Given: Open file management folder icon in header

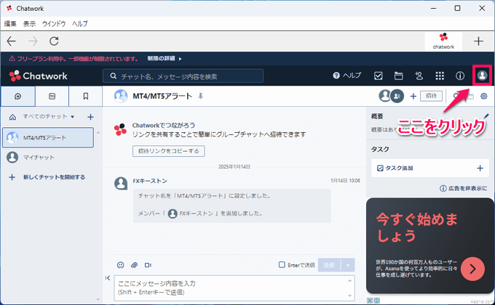Looking at the screenshot, I should pyautogui.click(x=398, y=76).
